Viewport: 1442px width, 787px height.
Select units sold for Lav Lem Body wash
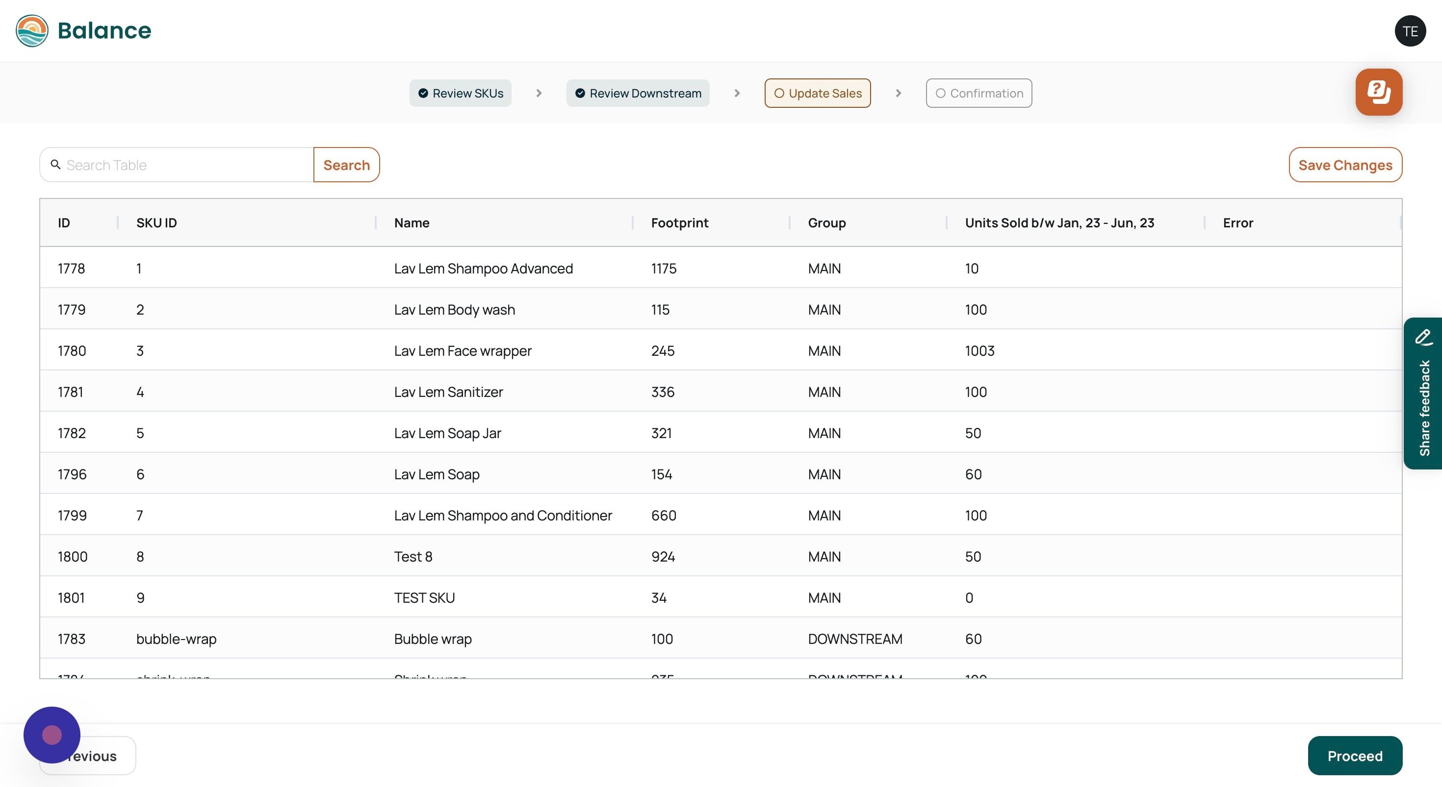click(976, 310)
